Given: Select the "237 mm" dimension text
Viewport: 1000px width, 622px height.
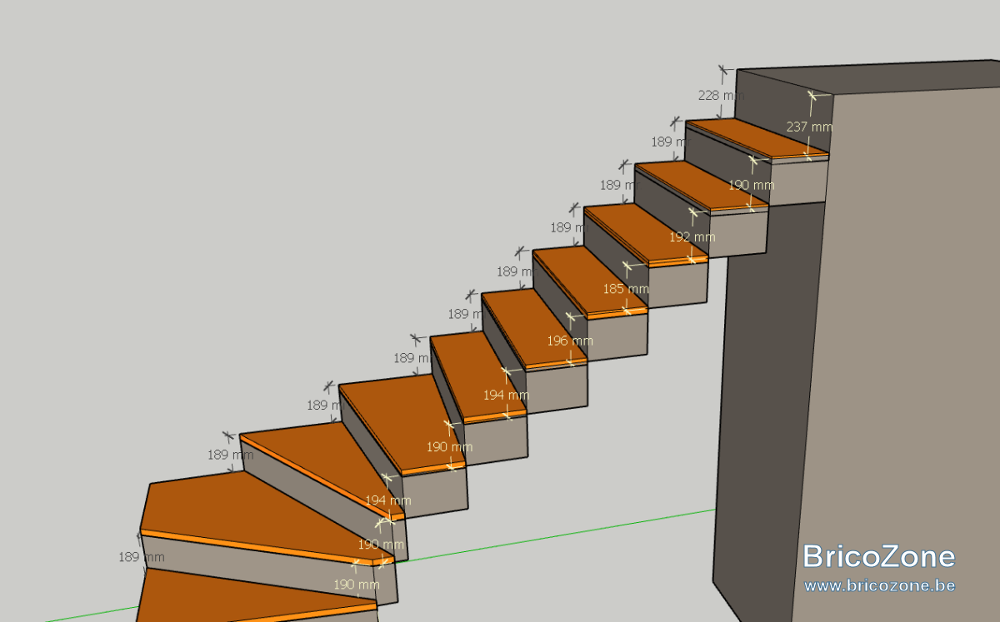Looking at the screenshot, I should click(x=809, y=127).
